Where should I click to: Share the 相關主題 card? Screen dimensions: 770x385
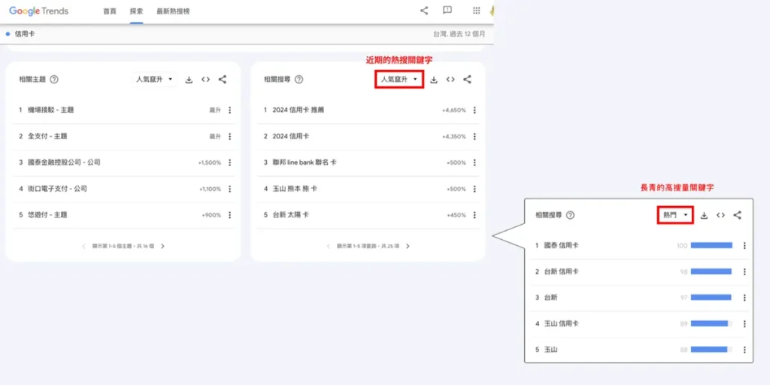pos(223,79)
